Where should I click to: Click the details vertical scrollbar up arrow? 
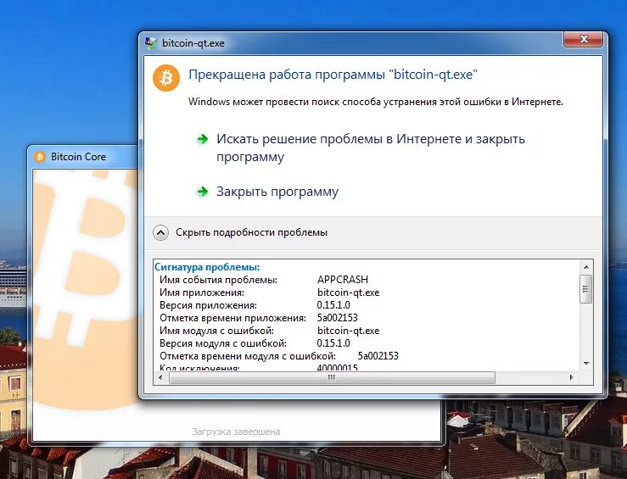pyautogui.click(x=586, y=267)
